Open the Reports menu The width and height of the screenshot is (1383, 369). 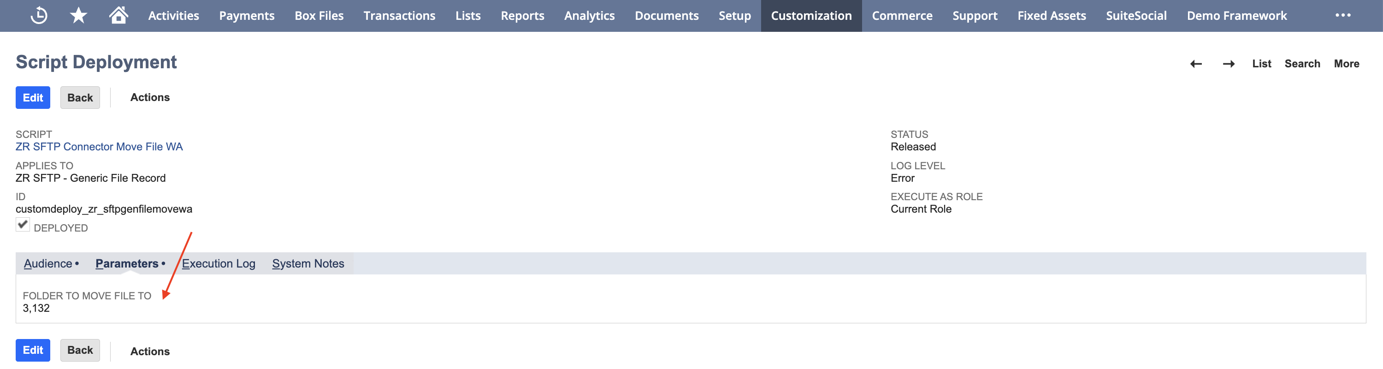[x=522, y=16]
